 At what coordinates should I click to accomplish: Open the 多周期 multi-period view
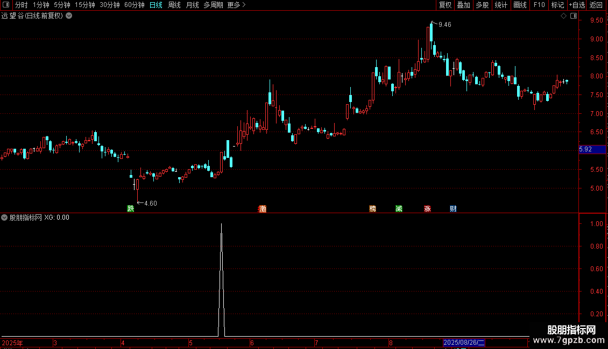coord(213,5)
